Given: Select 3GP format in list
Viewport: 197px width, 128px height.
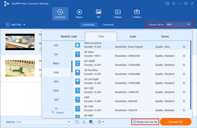Looking at the screenshot, I should pos(56,100).
